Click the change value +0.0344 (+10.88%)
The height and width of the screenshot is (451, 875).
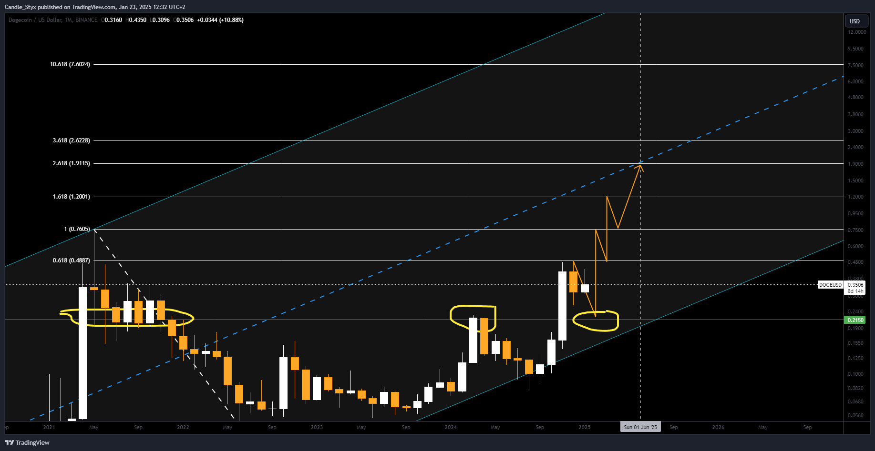(220, 20)
